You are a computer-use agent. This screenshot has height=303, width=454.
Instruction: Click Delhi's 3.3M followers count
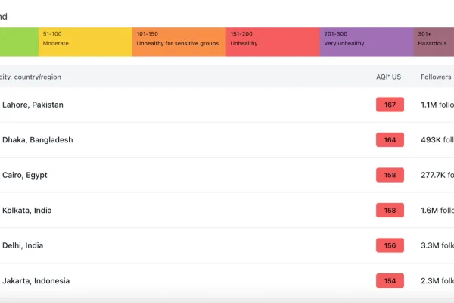click(437, 245)
